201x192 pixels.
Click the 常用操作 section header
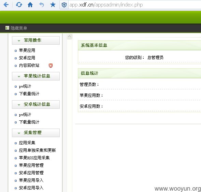[x=36, y=40]
